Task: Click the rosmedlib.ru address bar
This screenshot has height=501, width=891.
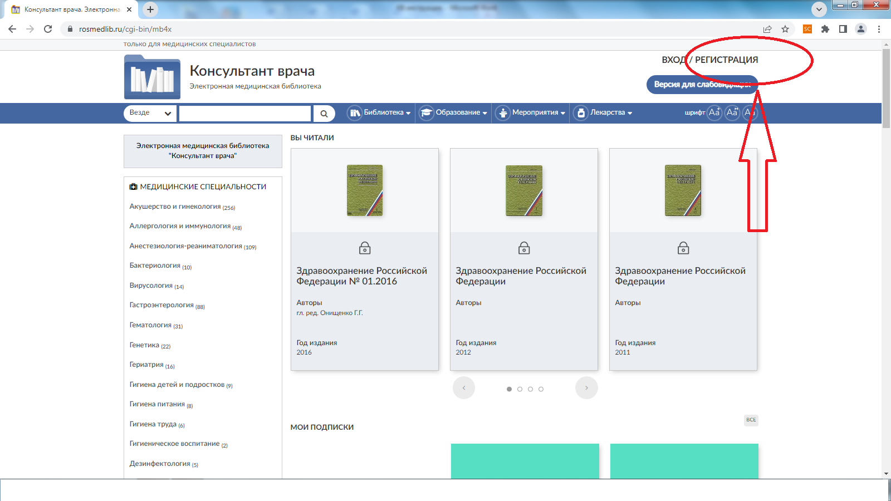Action: [412, 29]
